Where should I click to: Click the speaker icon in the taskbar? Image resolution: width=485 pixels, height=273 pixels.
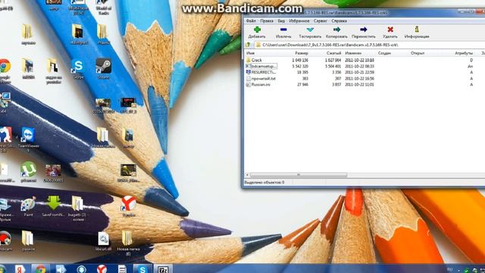(x=61, y=269)
